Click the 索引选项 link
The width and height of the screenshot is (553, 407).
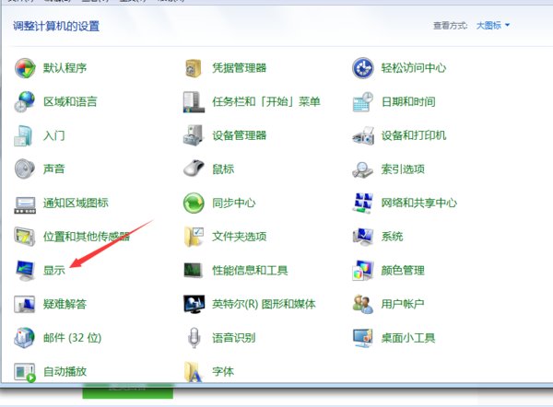pos(403,169)
